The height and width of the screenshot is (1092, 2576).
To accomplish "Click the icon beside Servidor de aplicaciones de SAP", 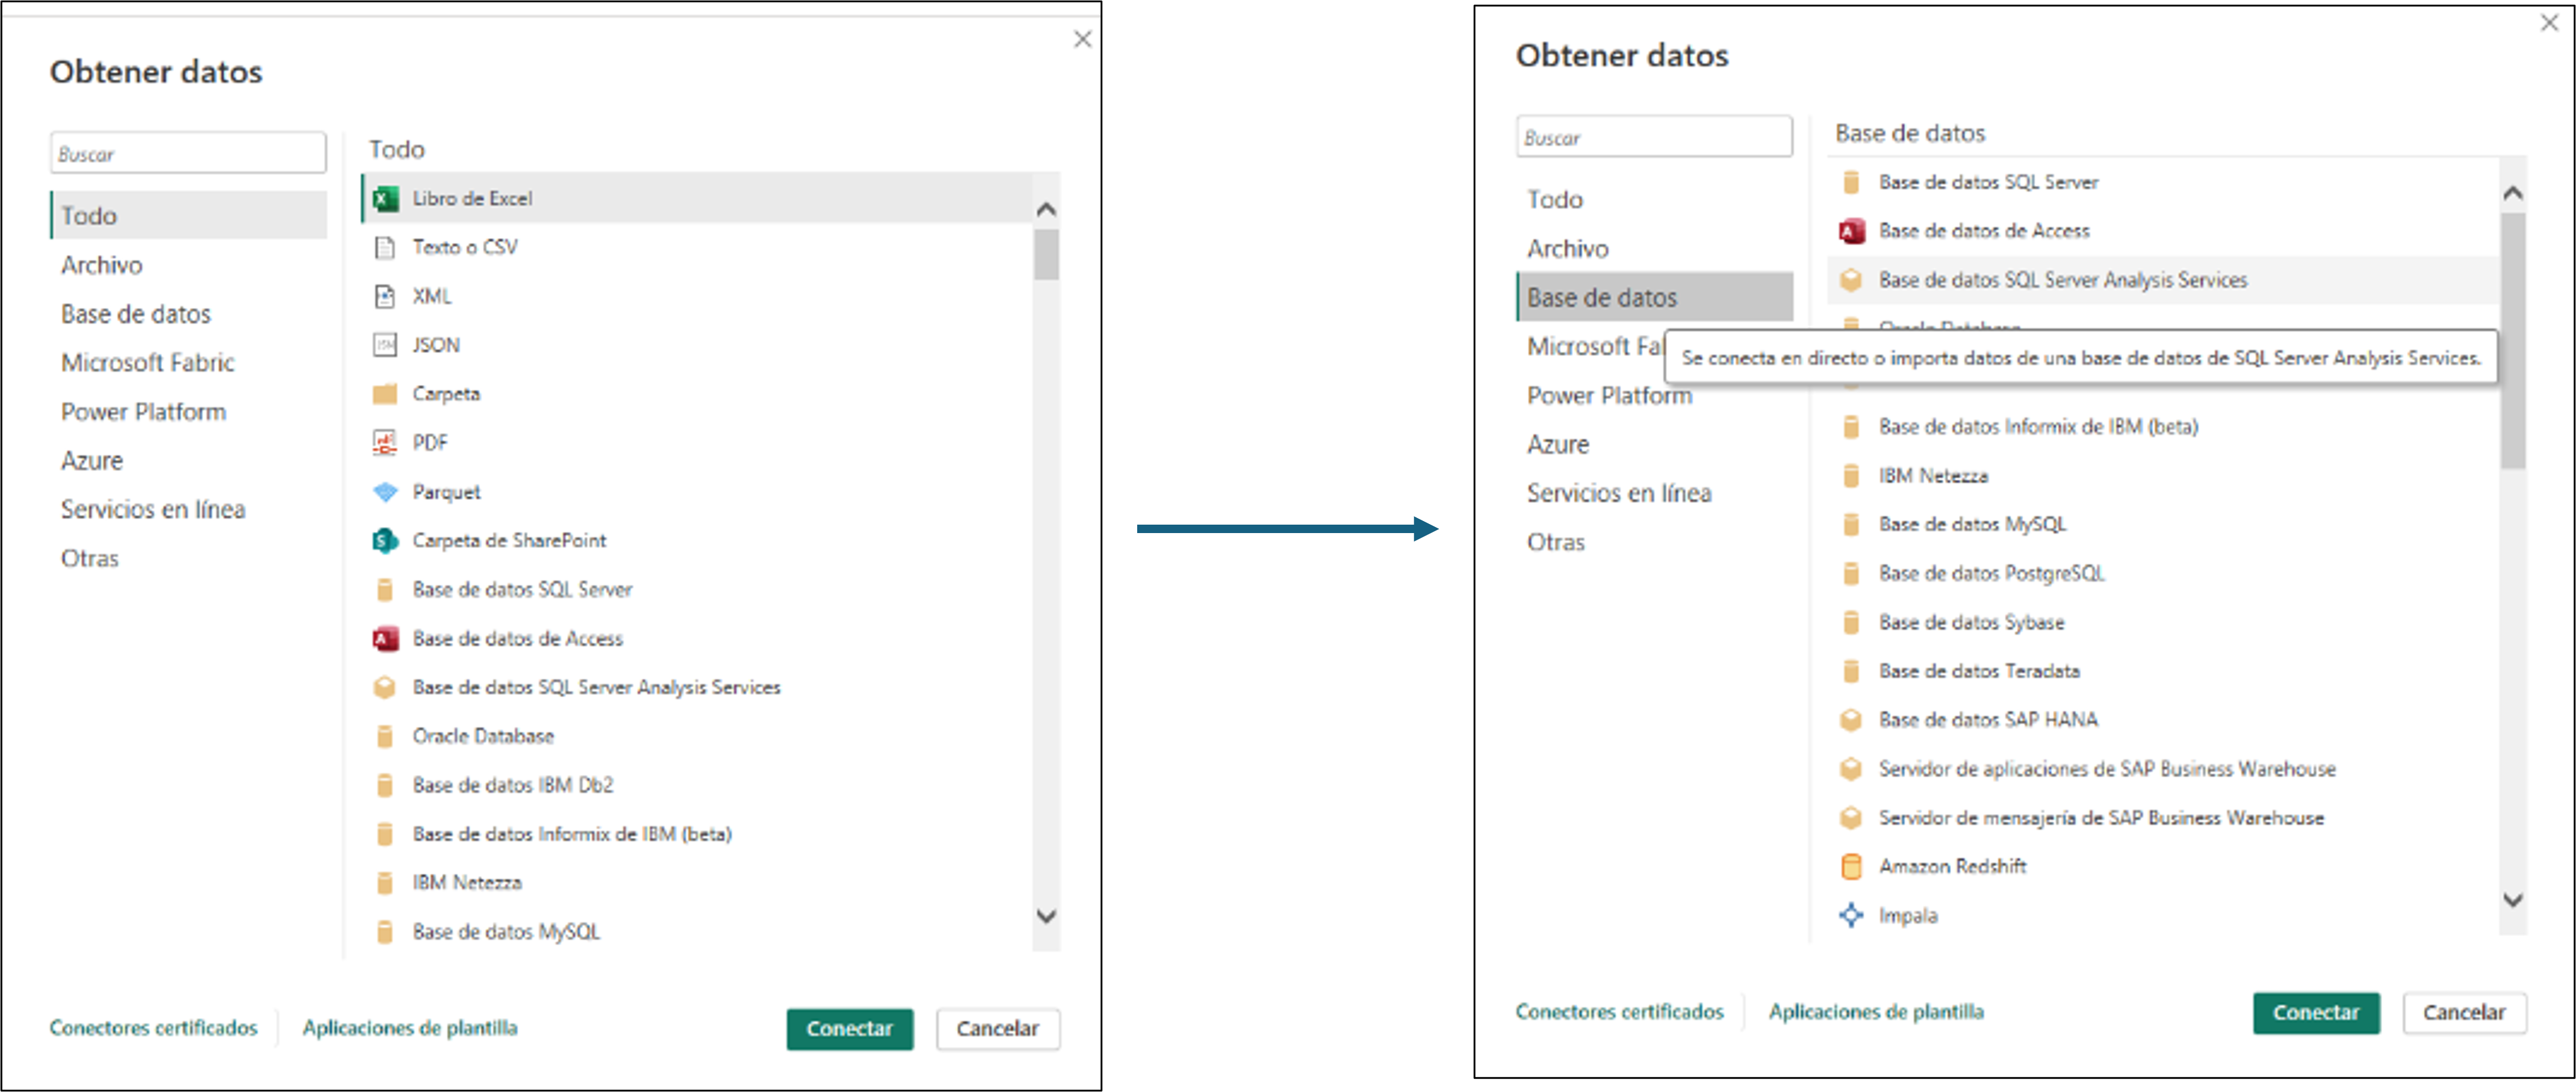I will (x=1851, y=770).
